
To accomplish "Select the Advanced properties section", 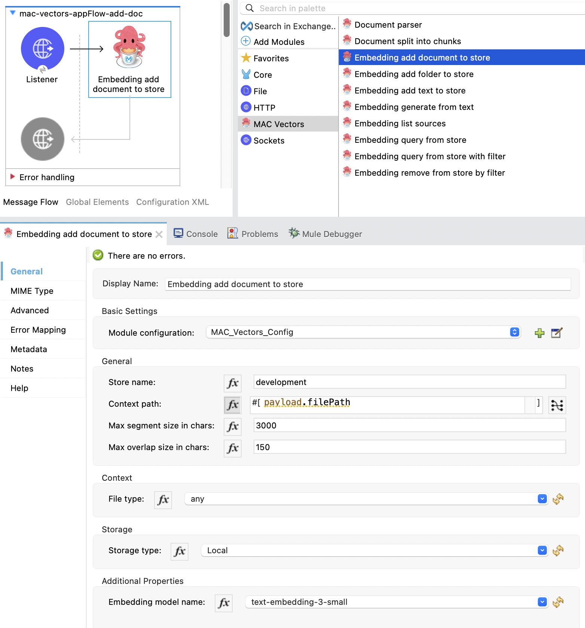I will coord(43,310).
